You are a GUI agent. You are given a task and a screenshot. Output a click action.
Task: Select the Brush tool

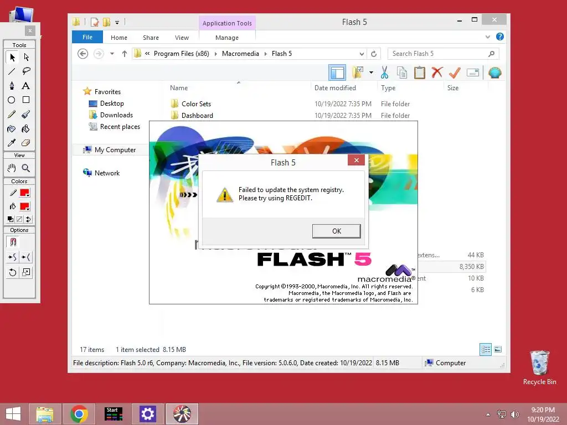(26, 114)
